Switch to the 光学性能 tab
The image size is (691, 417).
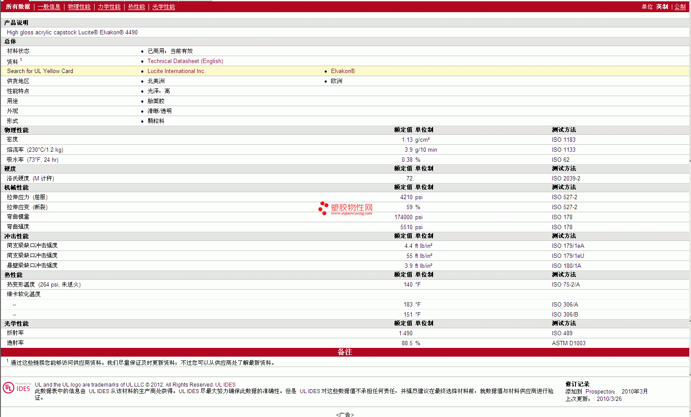[x=163, y=7]
